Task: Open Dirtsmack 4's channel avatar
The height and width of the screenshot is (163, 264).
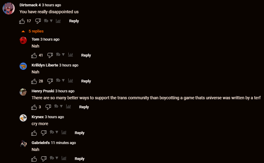Action: [x=9, y=8]
